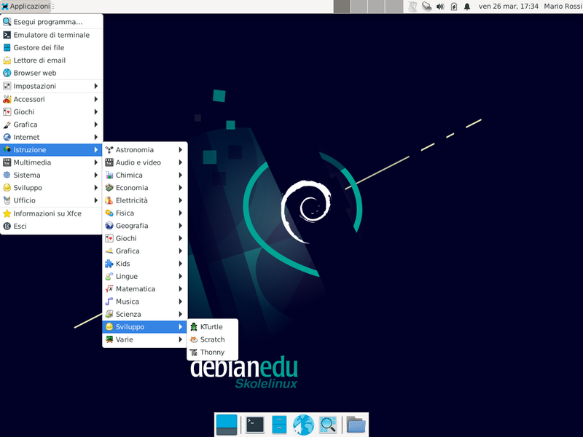This screenshot has width=583, height=437.
Task: Click the highlighted Istruzione menu item
Action: coord(51,150)
